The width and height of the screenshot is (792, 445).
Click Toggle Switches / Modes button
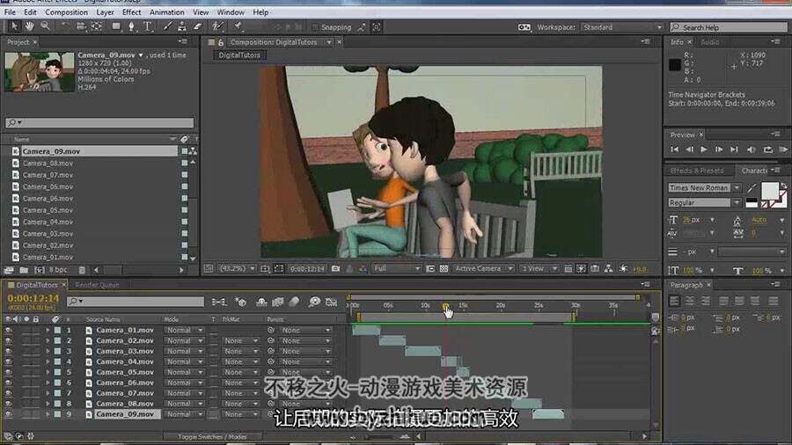(x=212, y=436)
